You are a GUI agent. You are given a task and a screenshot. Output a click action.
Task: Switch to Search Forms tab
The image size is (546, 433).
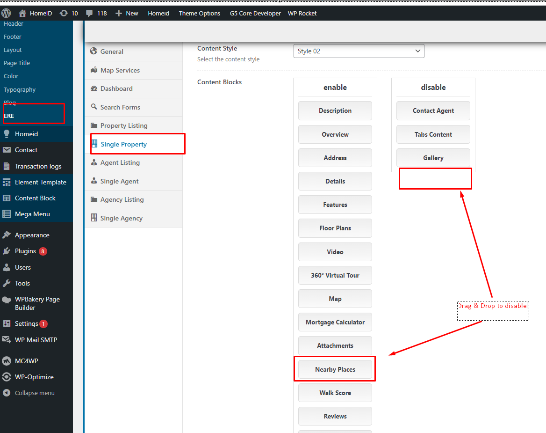click(x=134, y=107)
